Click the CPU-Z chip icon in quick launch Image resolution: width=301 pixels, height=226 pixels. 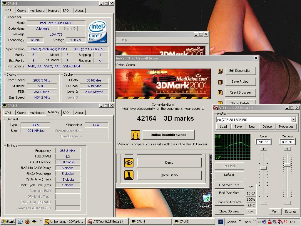click(34, 222)
